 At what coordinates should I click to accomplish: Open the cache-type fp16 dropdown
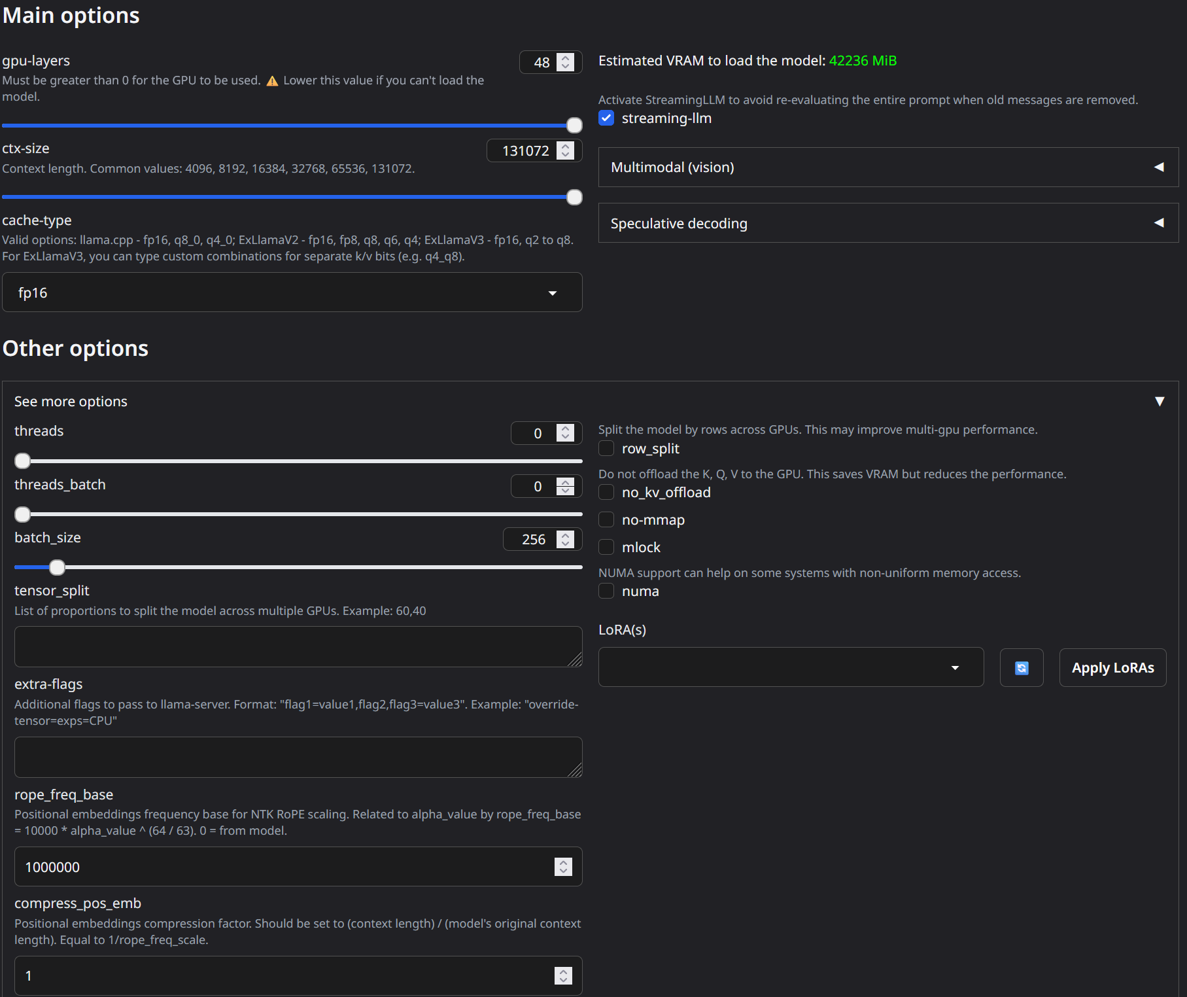[x=292, y=292]
